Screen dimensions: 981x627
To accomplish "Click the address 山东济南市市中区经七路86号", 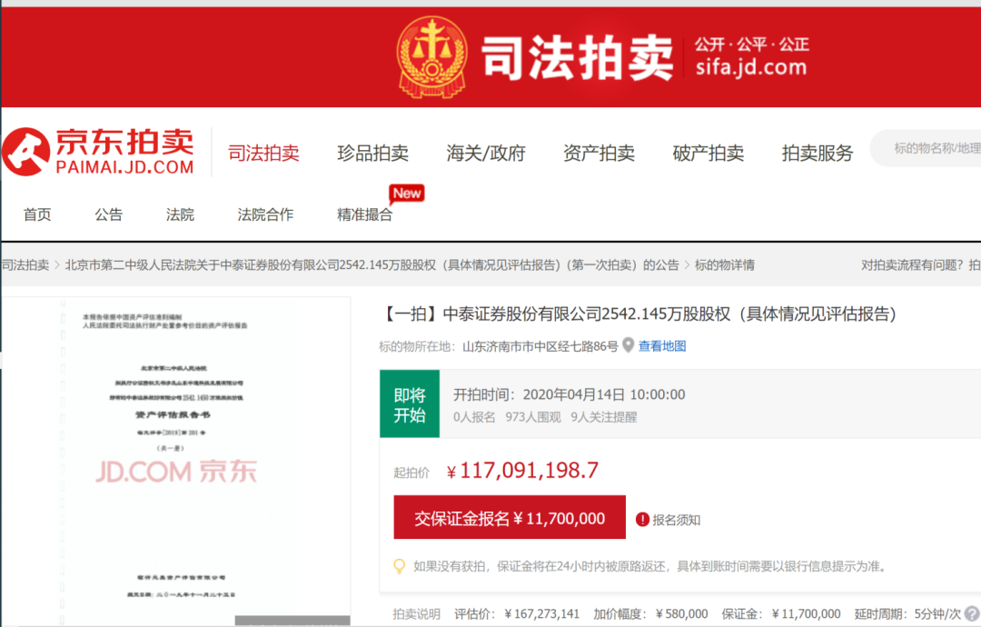I will click(x=540, y=346).
